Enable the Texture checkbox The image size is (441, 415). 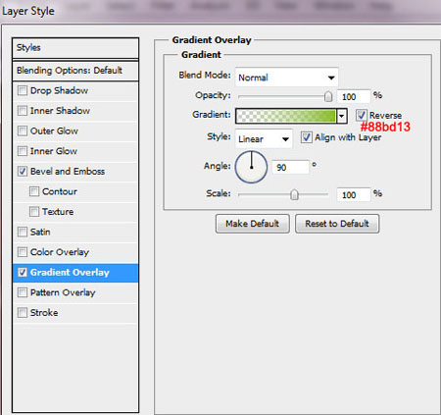(34, 212)
